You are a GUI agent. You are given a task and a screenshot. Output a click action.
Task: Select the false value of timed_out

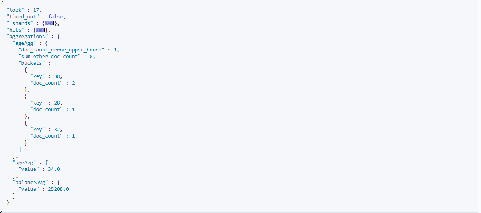(x=55, y=17)
